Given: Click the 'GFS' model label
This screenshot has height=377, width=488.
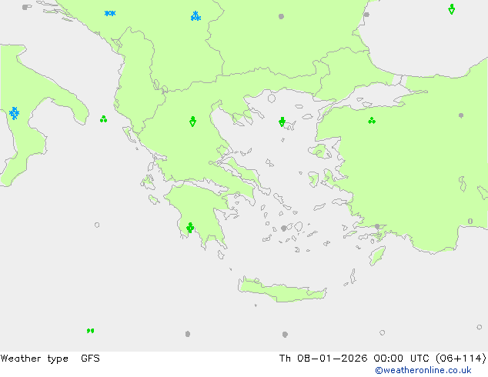Looking at the screenshot, I should 90,359.
